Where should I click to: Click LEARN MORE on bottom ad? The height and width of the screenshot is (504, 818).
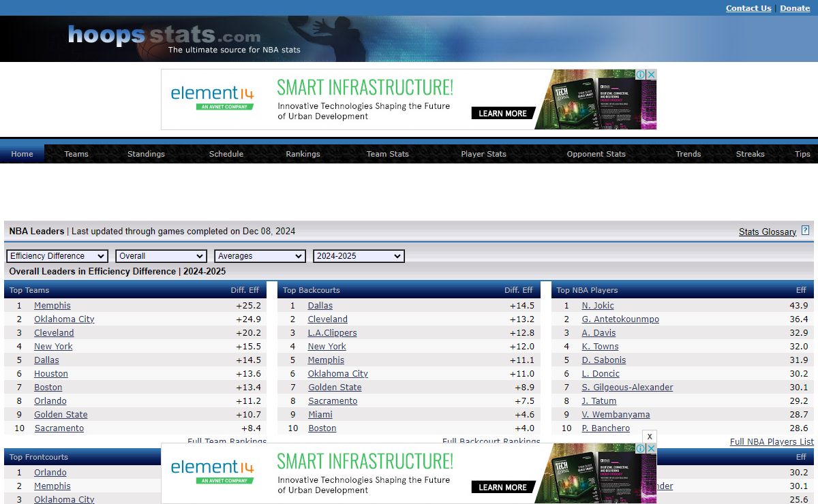click(502, 487)
